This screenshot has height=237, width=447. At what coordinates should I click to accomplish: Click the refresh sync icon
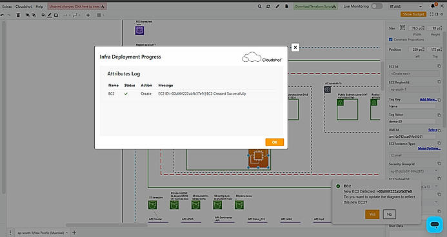click(x=268, y=6)
